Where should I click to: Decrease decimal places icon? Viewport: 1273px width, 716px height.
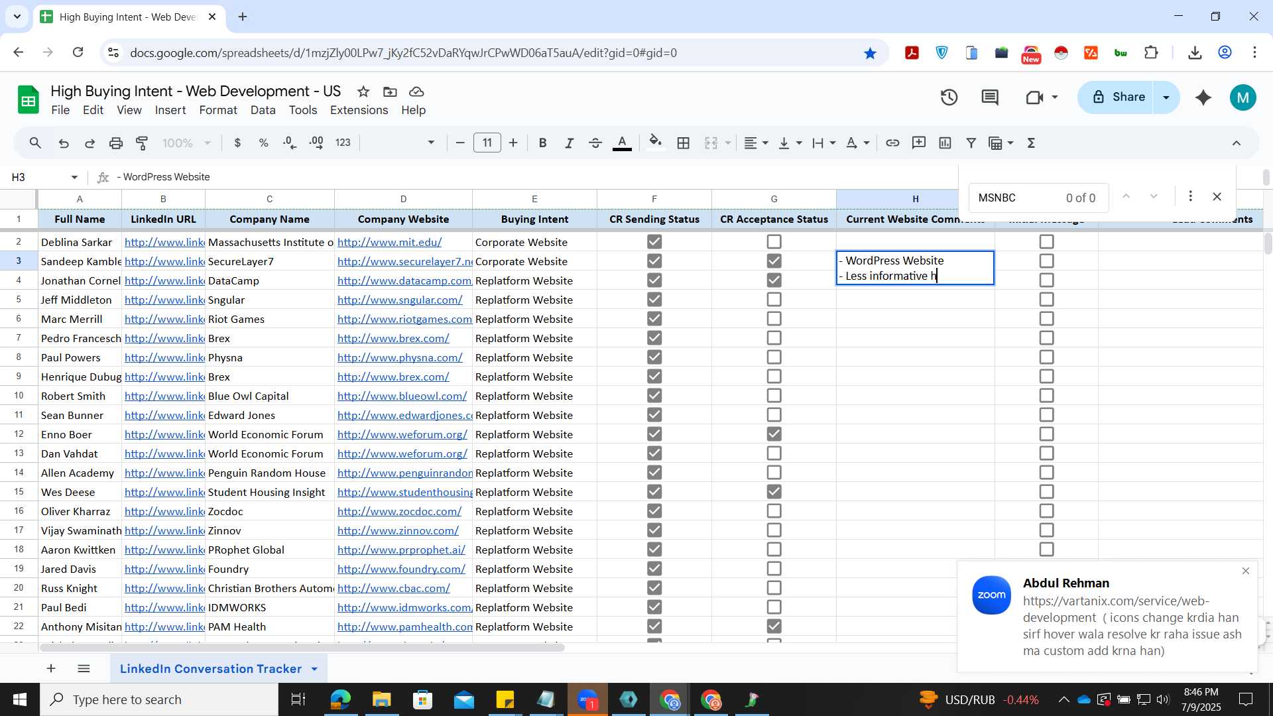pyautogui.click(x=290, y=143)
